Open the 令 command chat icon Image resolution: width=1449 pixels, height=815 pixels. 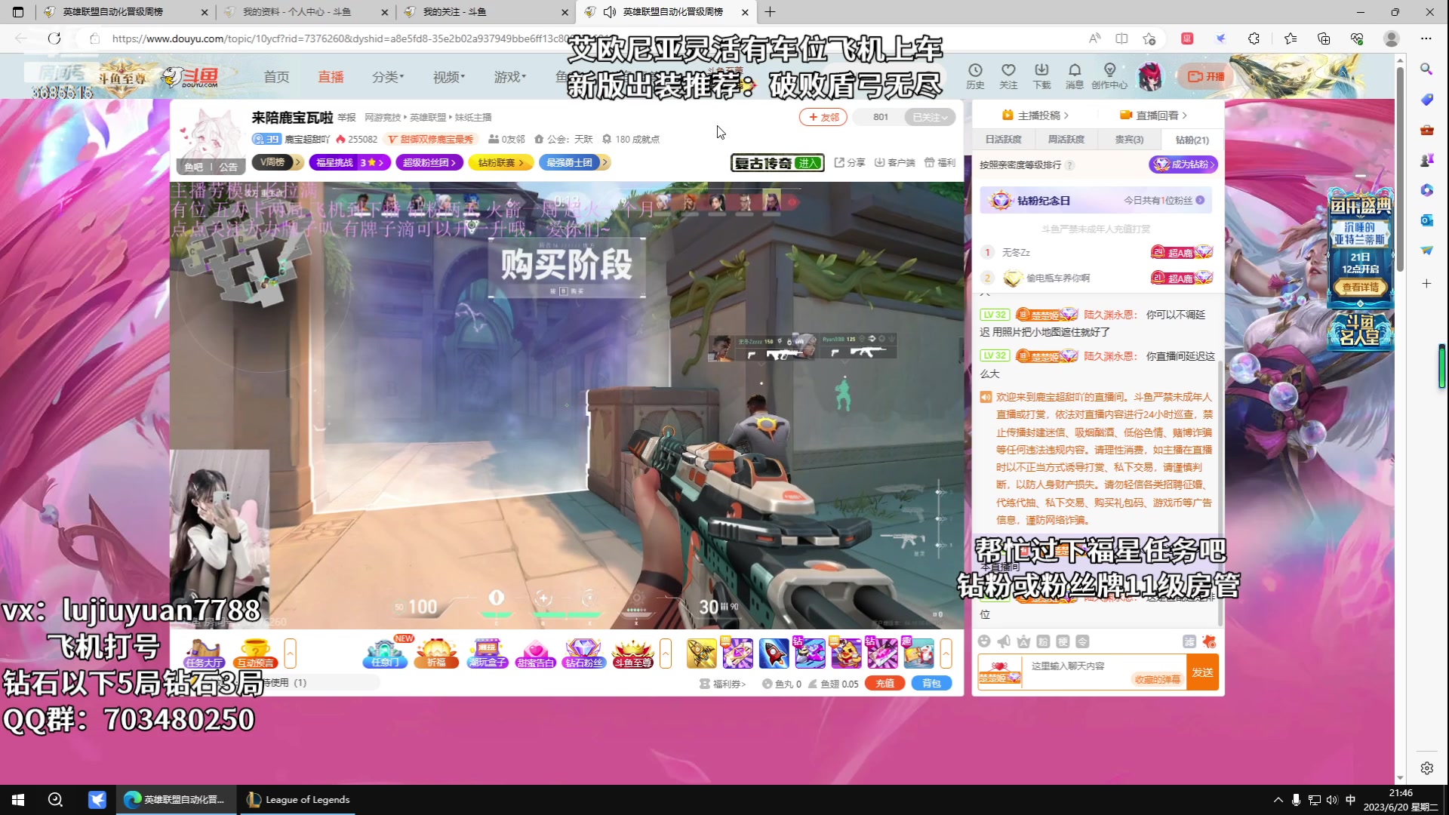1082,641
